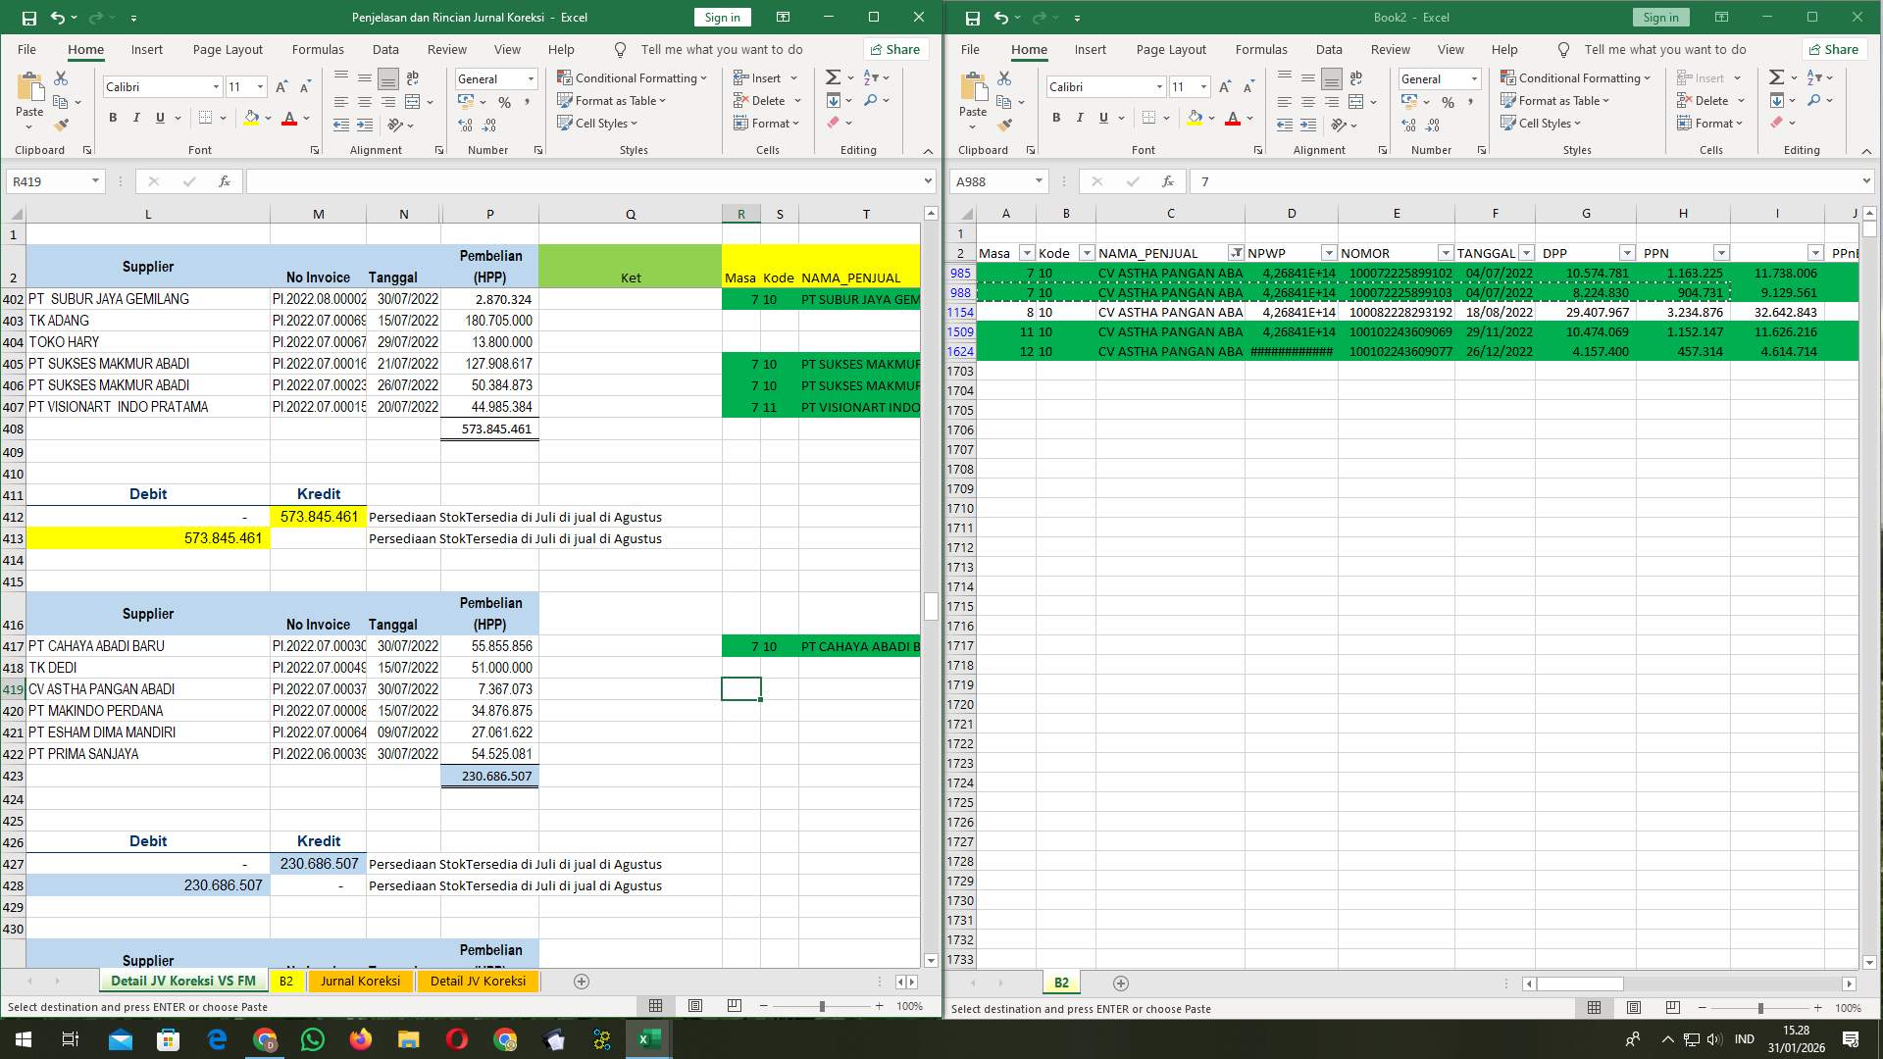Apply Bold formatting to selected cell

[111, 117]
